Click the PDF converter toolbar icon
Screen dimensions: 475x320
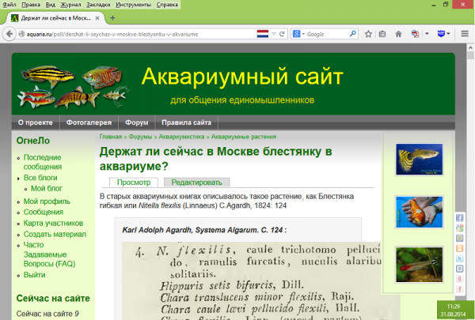click(415, 34)
